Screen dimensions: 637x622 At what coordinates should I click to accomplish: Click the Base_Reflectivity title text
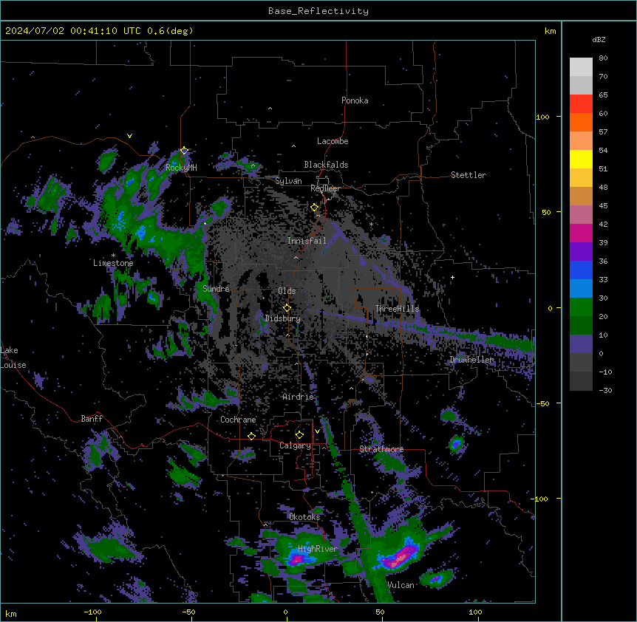pos(318,11)
